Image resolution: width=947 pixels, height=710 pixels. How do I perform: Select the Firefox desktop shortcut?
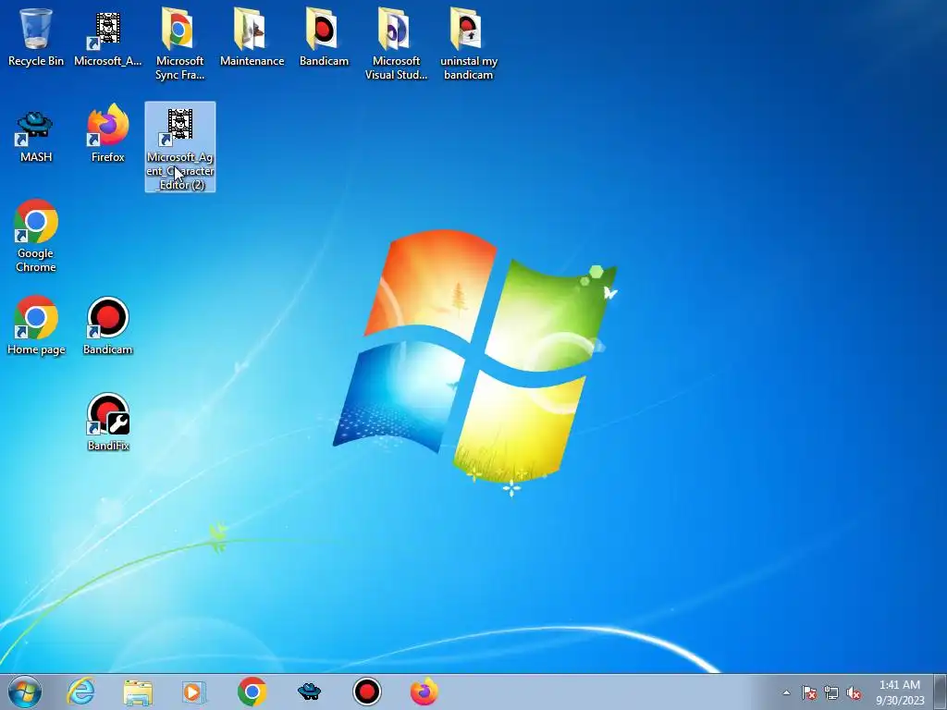point(107,134)
